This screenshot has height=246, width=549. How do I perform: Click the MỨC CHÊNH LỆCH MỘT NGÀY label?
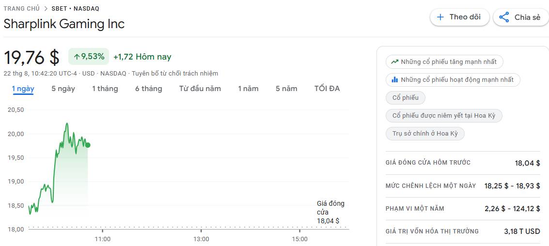pyautogui.click(x=431, y=186)
